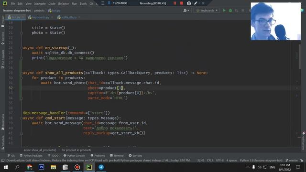The height and width of the screenshot is (172, 306).
Task: Click the shared indexes download notification text
Action: tap(98, 161)
